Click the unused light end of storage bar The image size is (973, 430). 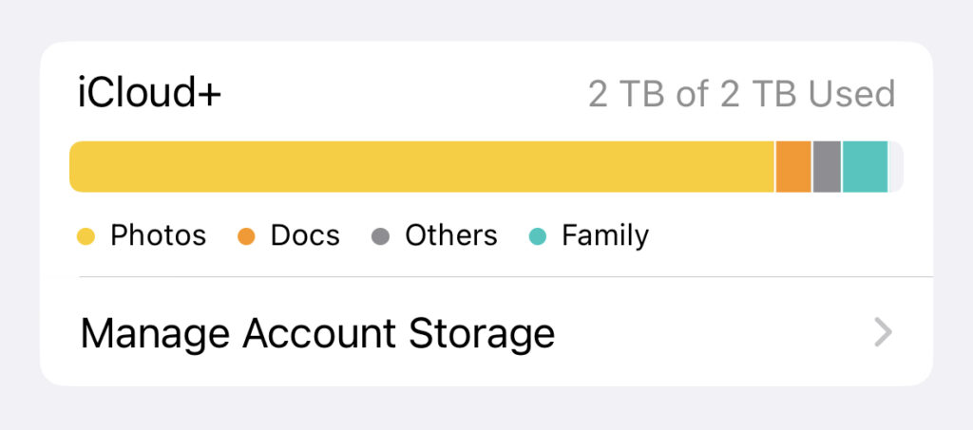point(895,167)
